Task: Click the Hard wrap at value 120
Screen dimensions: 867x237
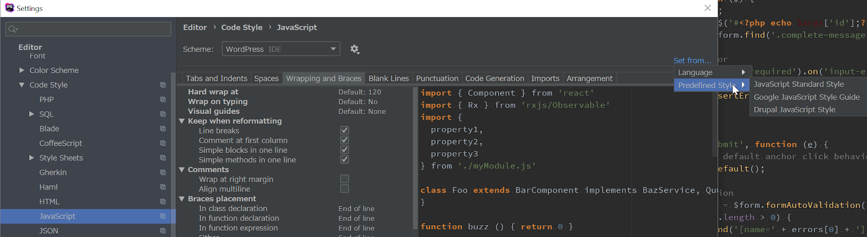Action: (360, 92)
